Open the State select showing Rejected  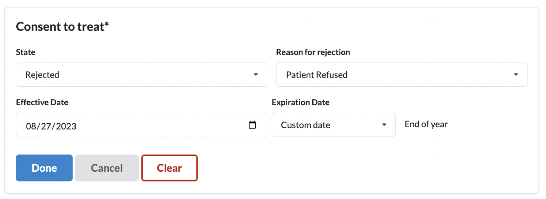coord(141,75)
